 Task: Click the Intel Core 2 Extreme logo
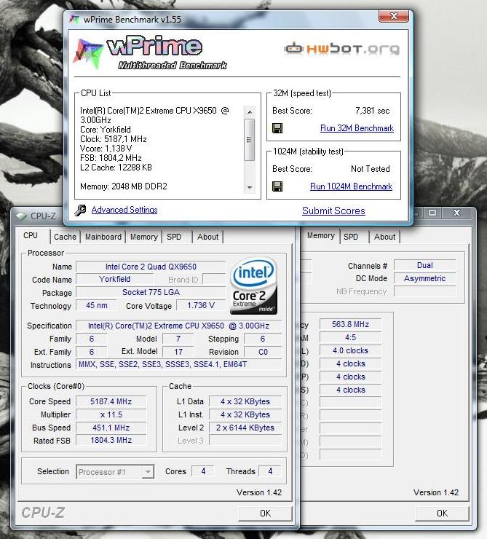point(253,286)
